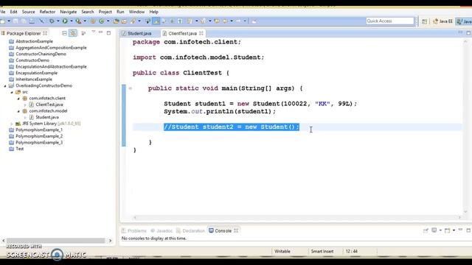Switch to the Java EE perspective
472x265 pixels.
442,21
